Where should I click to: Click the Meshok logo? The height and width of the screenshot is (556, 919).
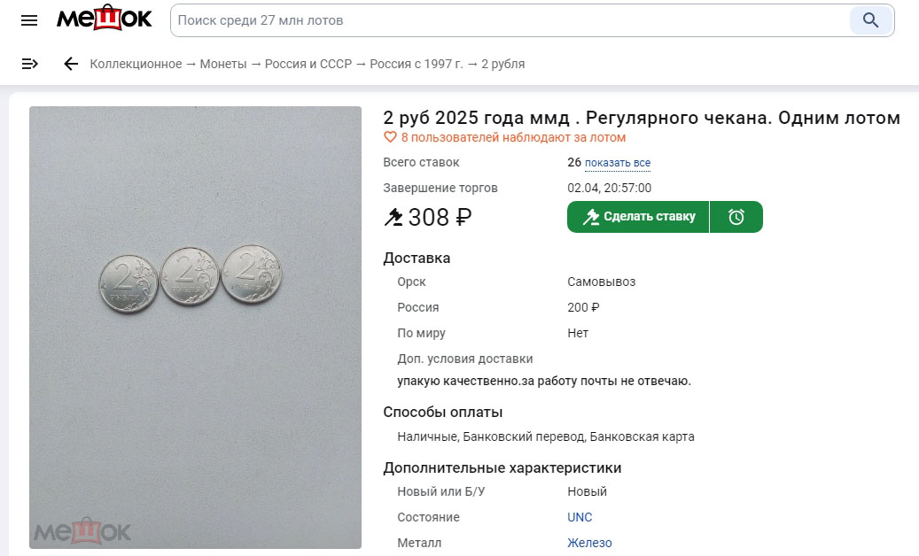click(x=105, y=19)
